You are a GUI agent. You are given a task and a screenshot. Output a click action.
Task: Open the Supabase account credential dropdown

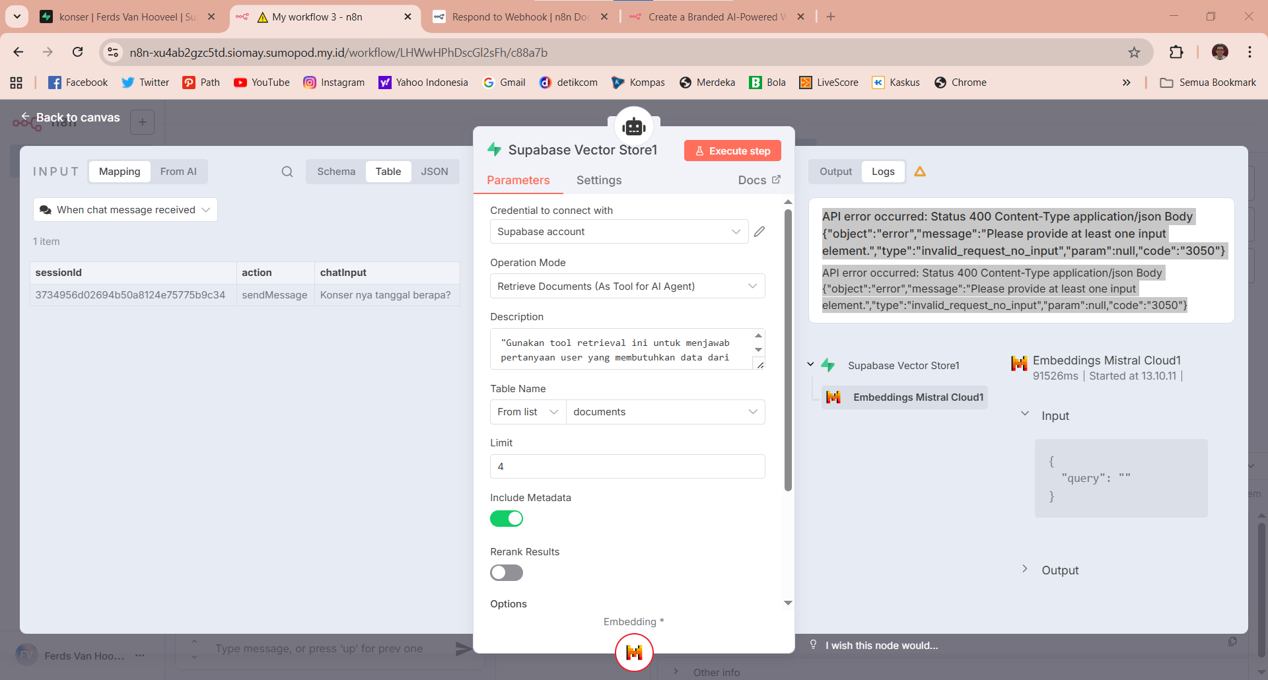click(619, 232)
